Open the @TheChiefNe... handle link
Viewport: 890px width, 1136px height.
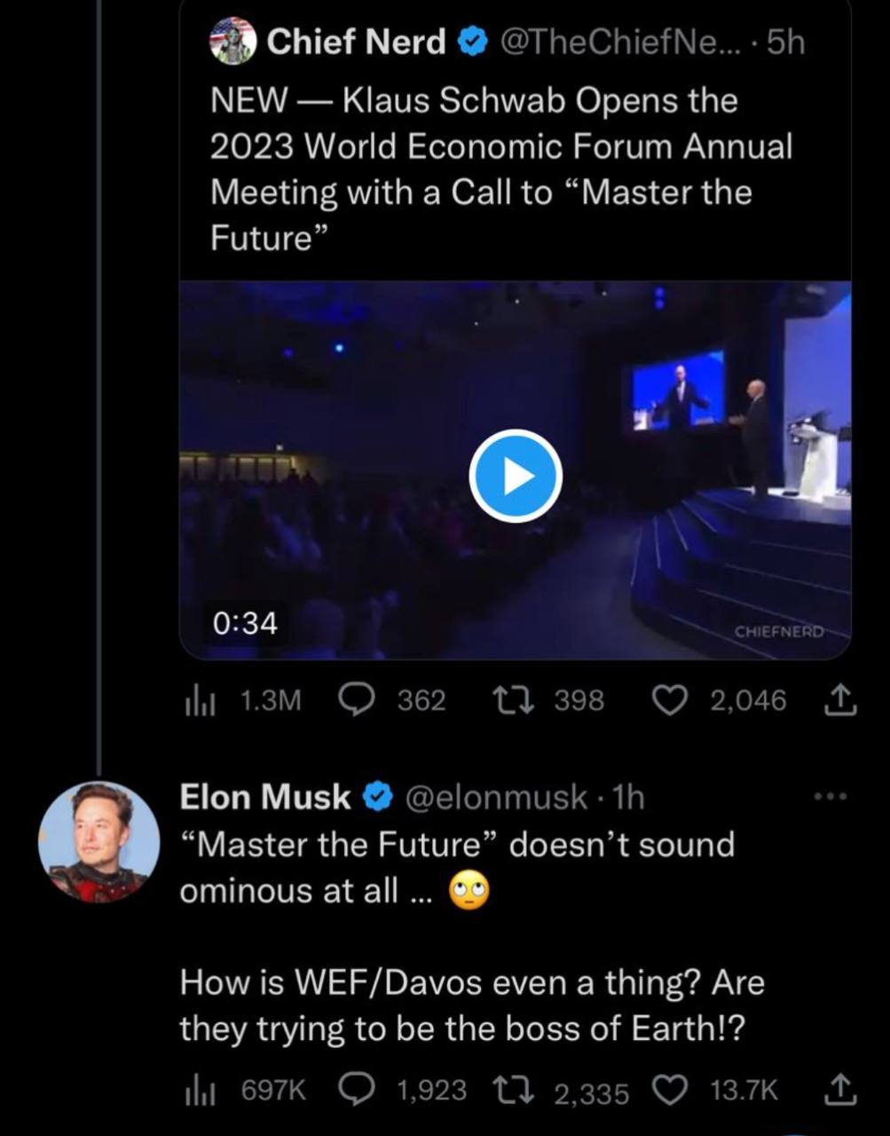[619, 42]
